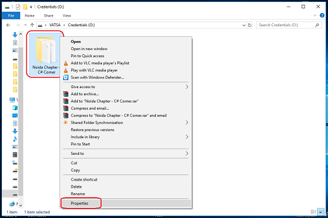Choose Rename from the context menu
The height and width of the screenshot is (218, 328).
(x=126, y=194)
